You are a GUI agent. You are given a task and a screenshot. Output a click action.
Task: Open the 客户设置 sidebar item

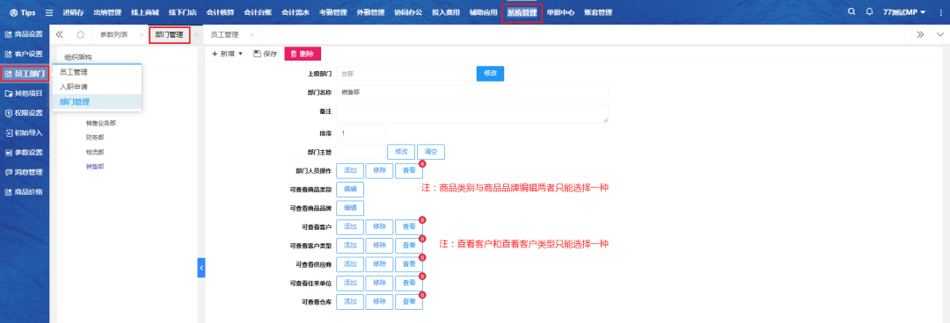point(25,54)
